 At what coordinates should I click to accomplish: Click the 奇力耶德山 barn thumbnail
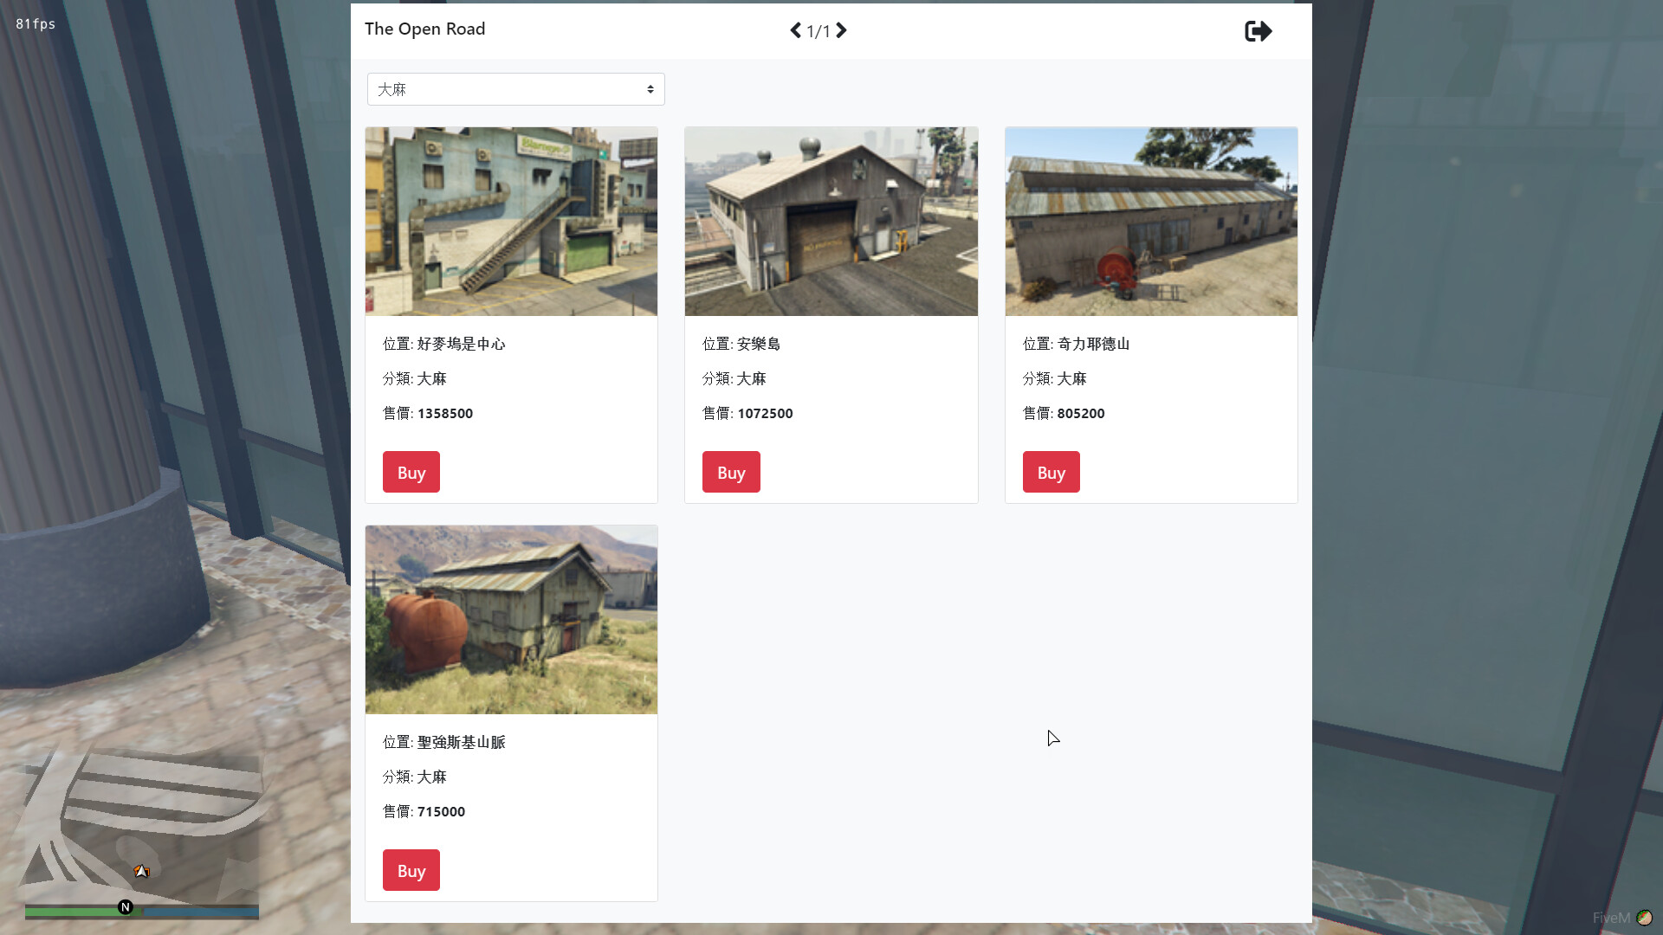[x=1151, y=222]
